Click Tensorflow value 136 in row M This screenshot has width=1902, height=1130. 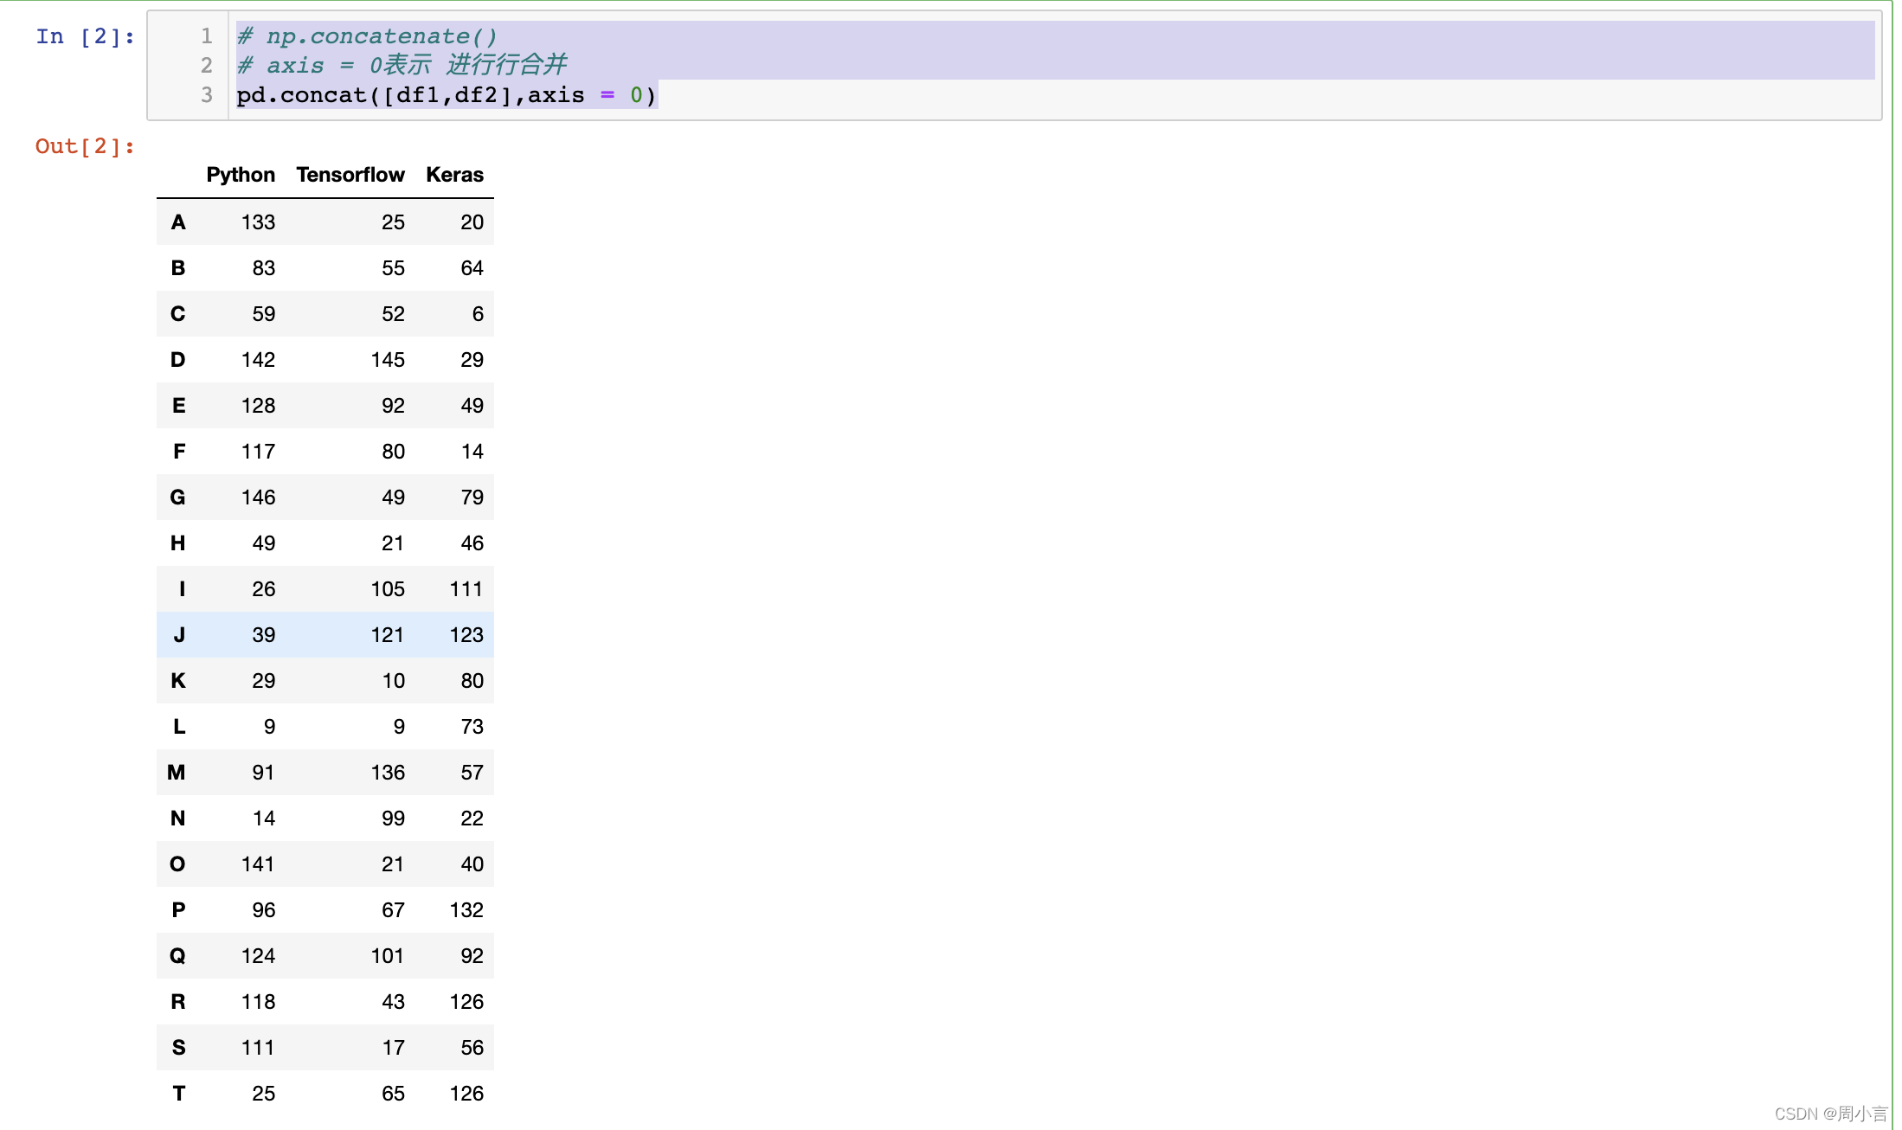tap(388, 773)
